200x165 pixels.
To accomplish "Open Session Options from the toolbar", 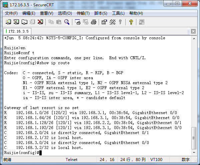I will (104, 22).
